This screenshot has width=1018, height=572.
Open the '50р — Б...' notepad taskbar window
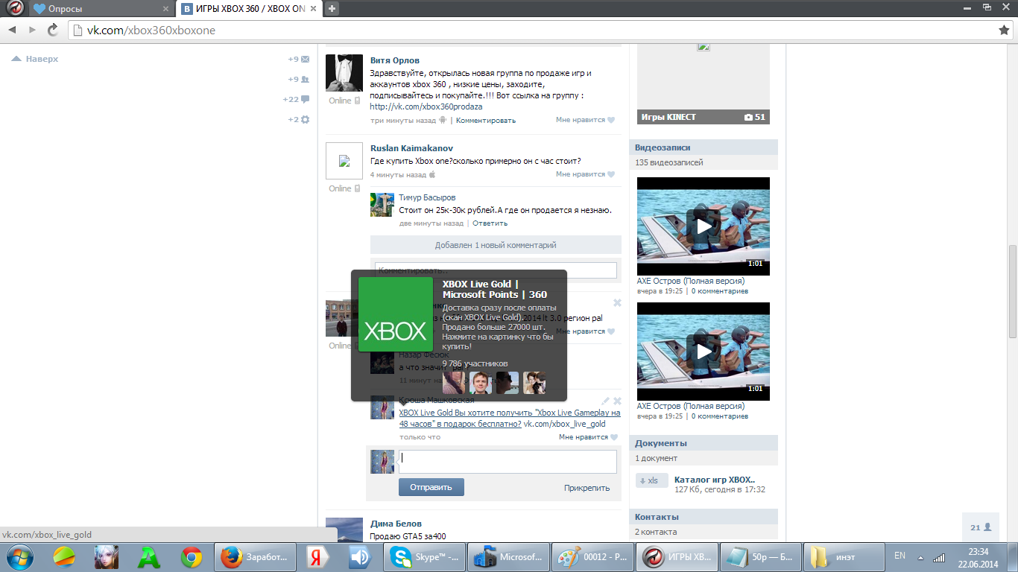(x=761, y=557)
